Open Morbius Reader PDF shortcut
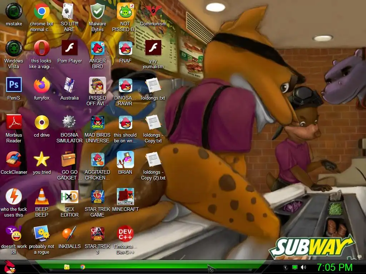 [14, 122]
